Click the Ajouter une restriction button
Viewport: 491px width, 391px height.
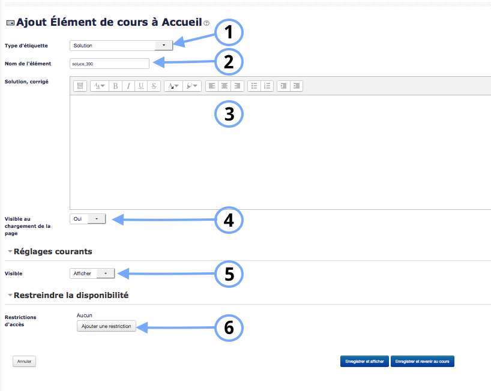click(106, 326)
